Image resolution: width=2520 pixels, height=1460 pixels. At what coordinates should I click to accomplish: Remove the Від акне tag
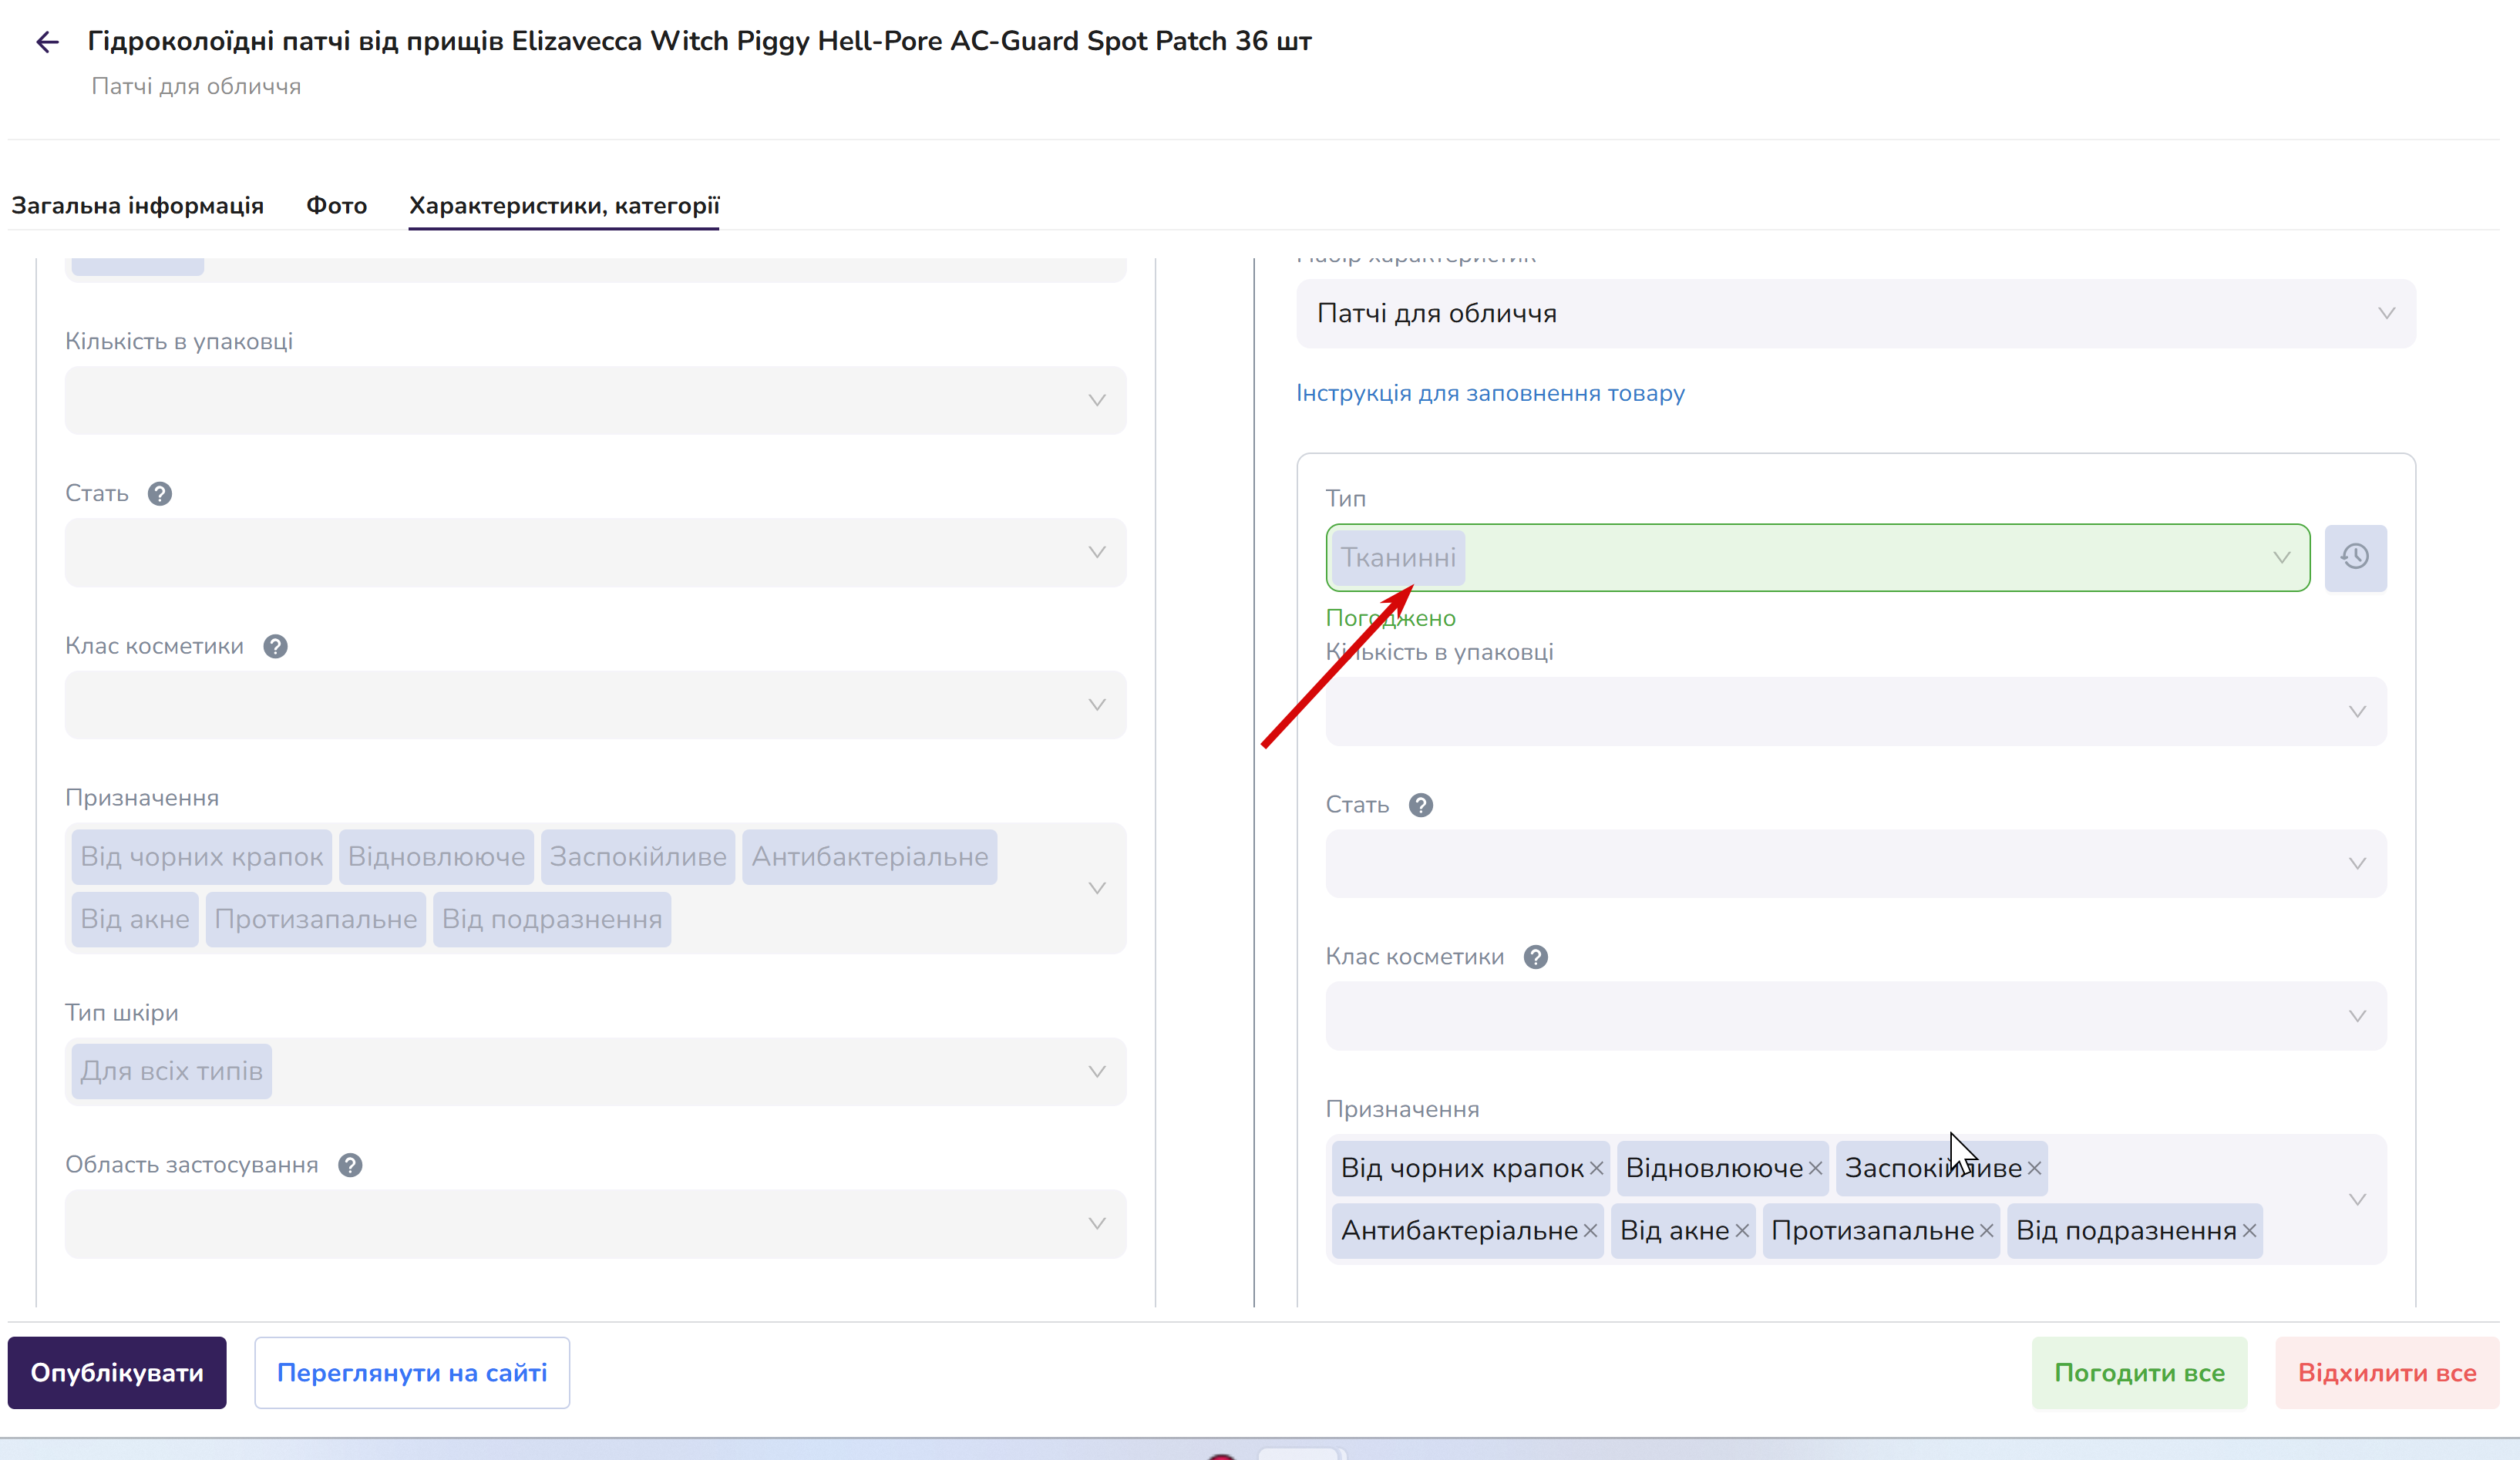(1742, 1231)
